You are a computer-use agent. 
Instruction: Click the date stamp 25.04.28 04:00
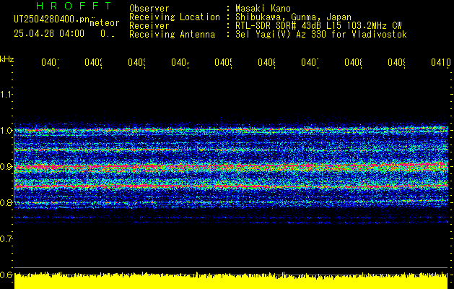coord(49,34)
